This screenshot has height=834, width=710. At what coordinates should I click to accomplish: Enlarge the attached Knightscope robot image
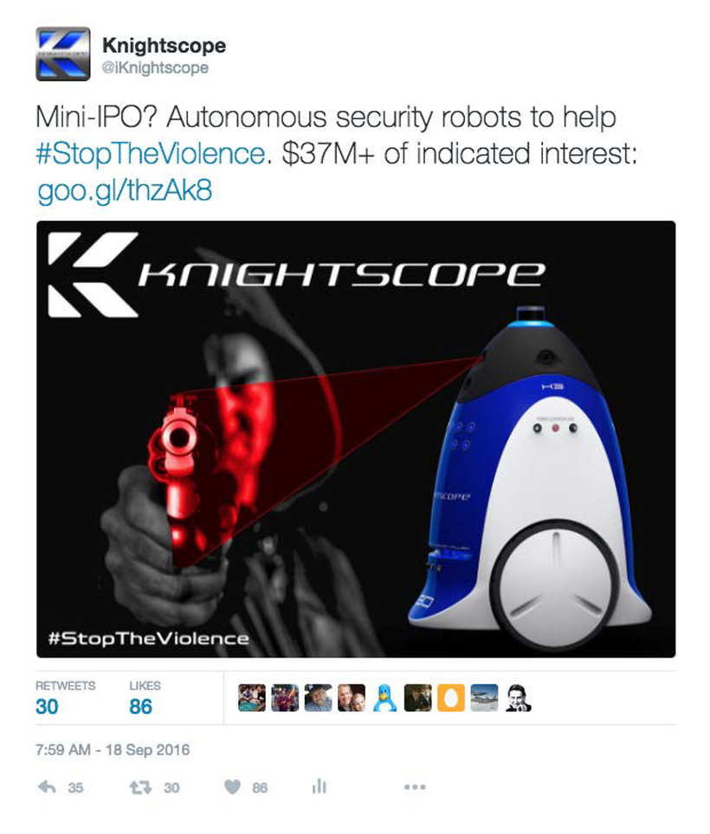pos(356,439)
